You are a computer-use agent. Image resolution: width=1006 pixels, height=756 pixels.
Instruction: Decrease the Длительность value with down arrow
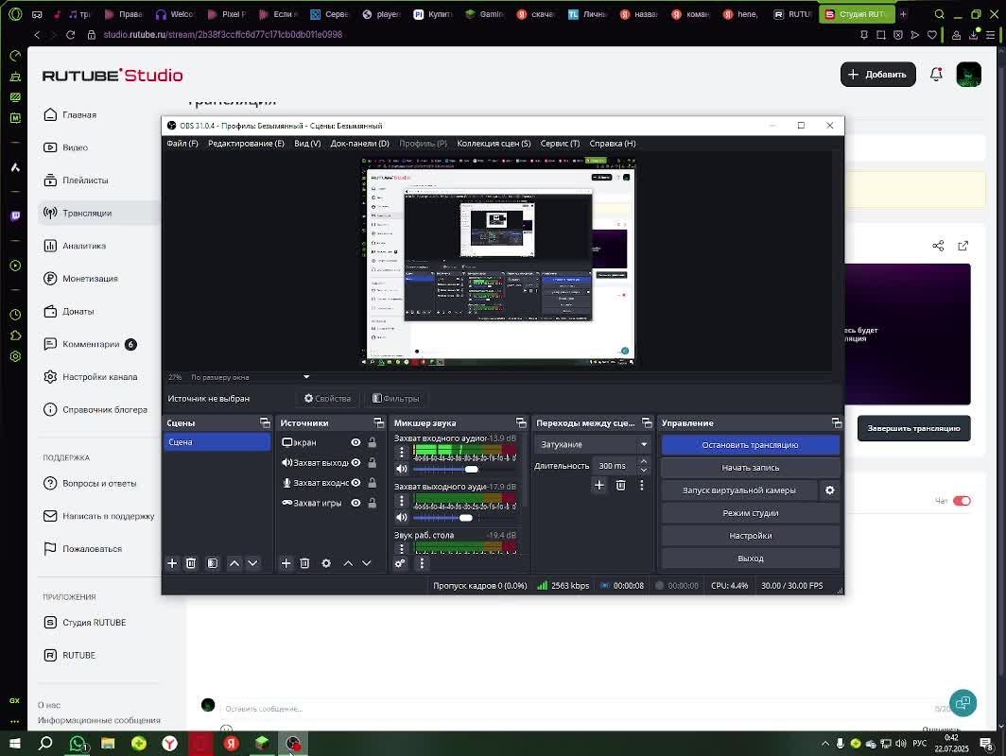(x=644, y=470)
